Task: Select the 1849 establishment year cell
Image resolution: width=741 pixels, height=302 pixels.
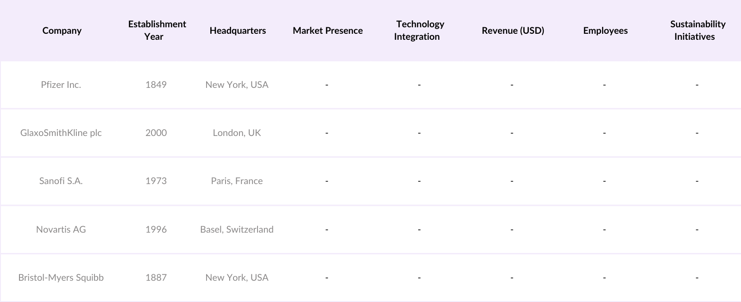Action: coord(156,85)
